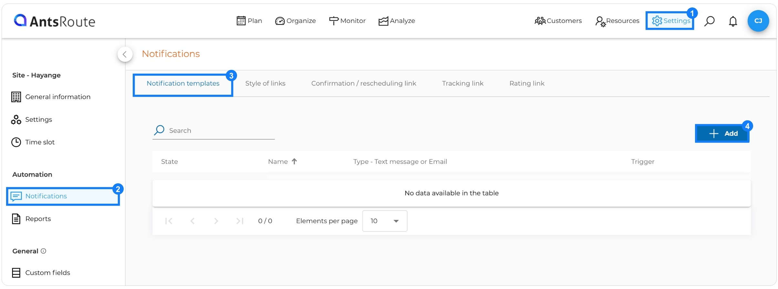Click the search magnifier icon beside Search field

coord(159,130)
